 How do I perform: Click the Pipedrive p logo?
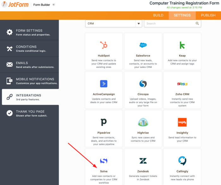pyautogui.click(x=104, y=122)
